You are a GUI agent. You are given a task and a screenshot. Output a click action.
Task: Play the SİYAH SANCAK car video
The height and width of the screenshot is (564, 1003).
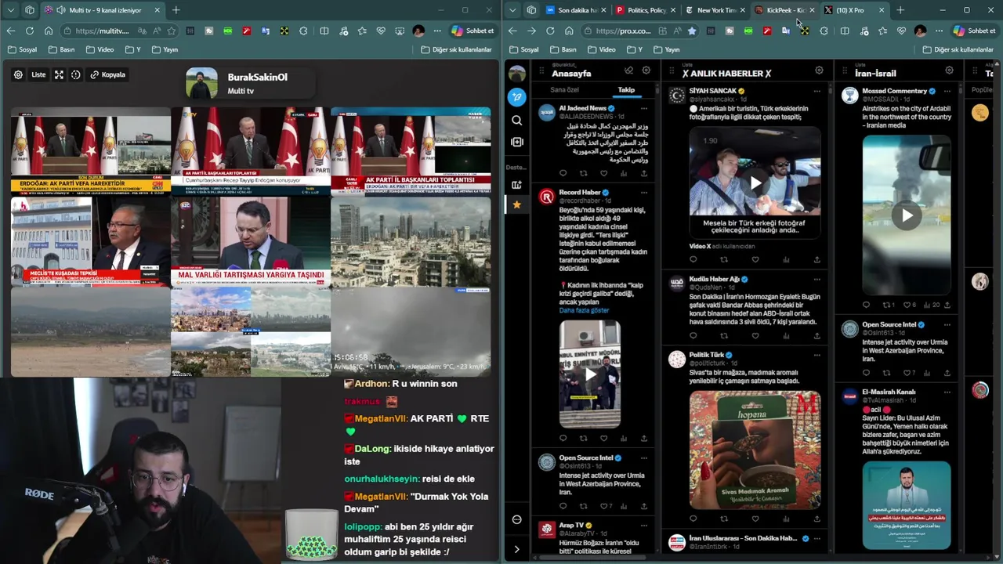[x=755, y=183]
